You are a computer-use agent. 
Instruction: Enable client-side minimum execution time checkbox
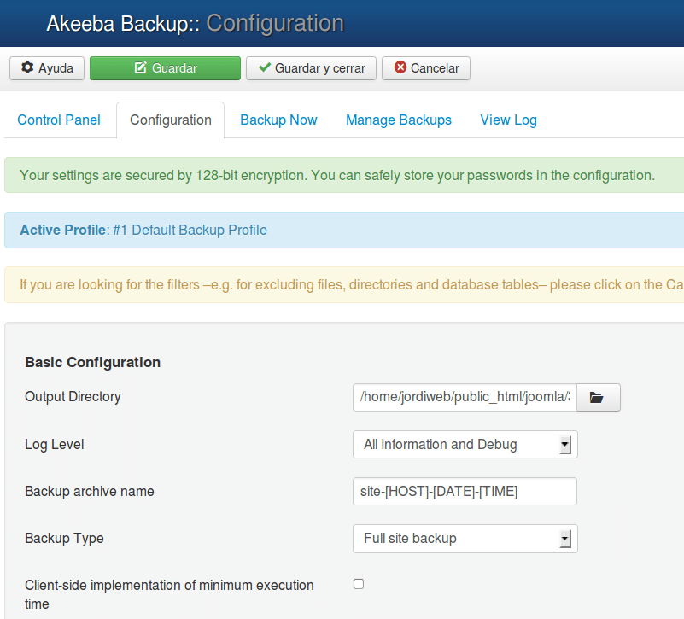tap(359, 584)
